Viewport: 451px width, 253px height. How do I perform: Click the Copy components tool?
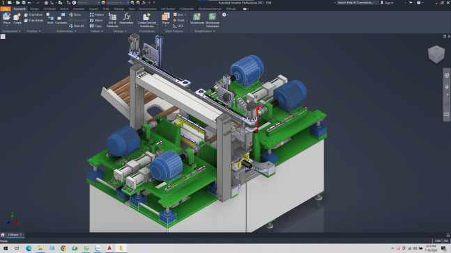point(95,26)
